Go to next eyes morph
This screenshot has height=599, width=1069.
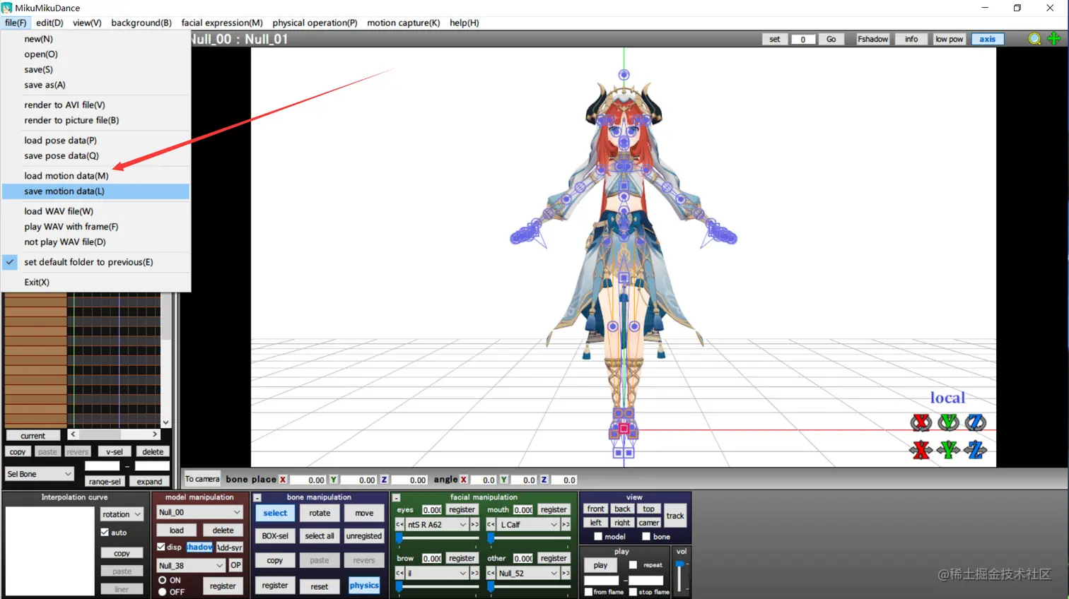[474, 525]
